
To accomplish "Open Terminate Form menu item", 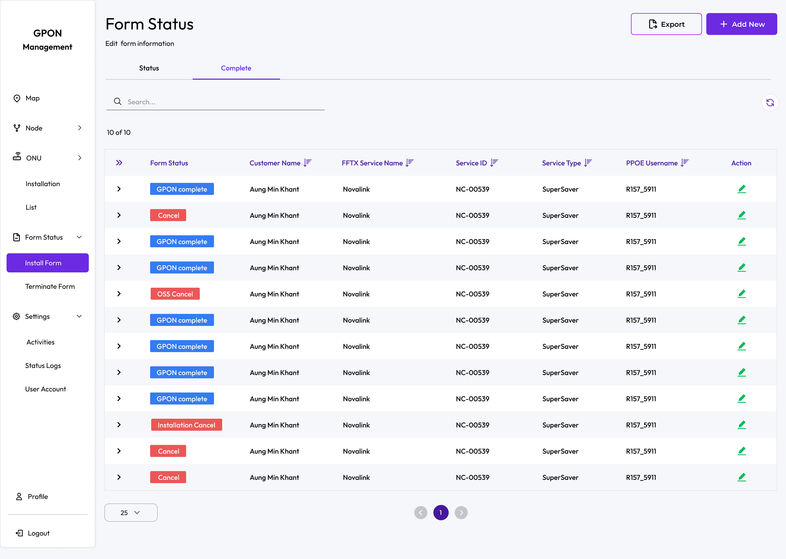I will click(50, 286).
